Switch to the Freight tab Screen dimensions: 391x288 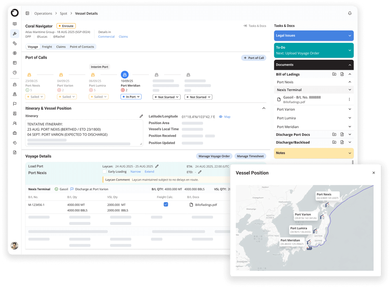pyautogui.click(x=47, y=47)
